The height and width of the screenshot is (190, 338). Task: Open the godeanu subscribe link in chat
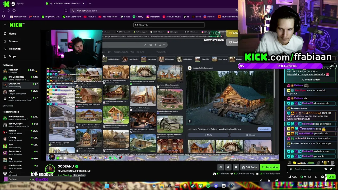pos(306,74)
